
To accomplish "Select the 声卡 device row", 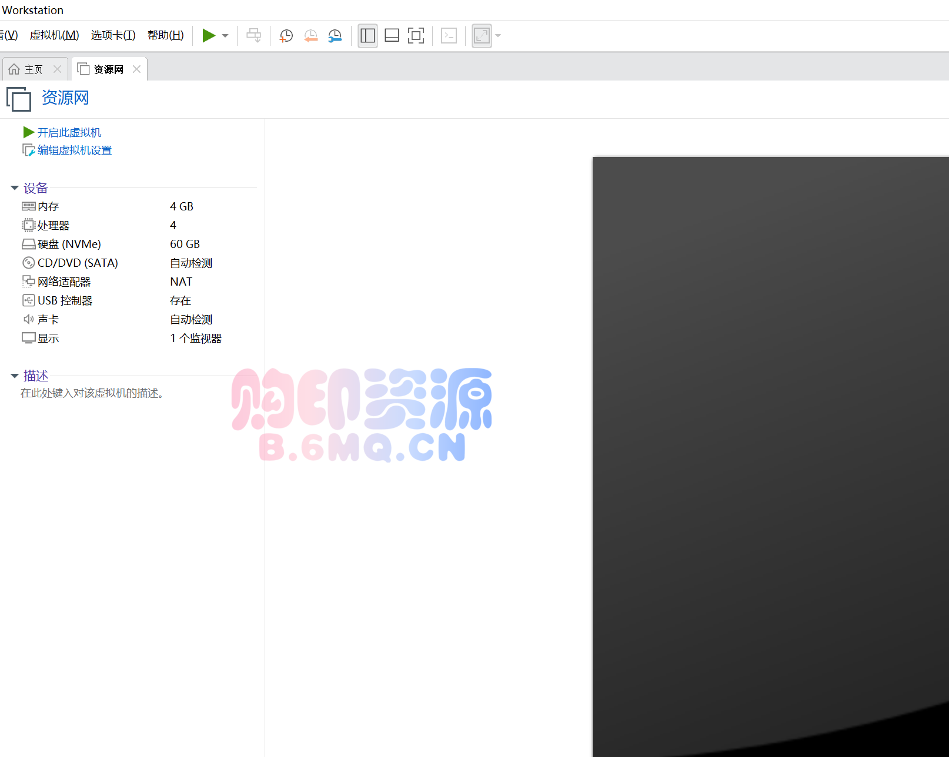I will 139,319.
